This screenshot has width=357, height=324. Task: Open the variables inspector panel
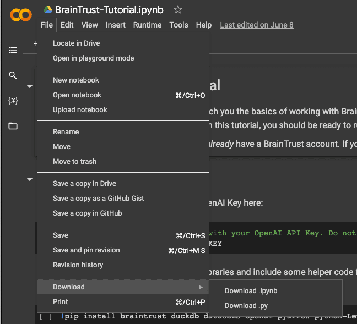coord(13,101)
